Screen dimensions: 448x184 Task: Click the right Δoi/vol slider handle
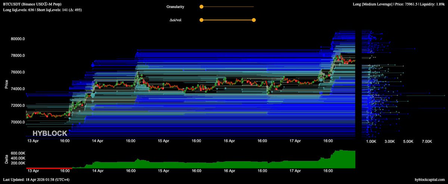tap(254, 20)
